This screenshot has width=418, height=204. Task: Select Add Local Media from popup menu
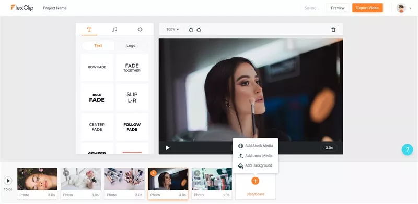[x=255, y=156]
